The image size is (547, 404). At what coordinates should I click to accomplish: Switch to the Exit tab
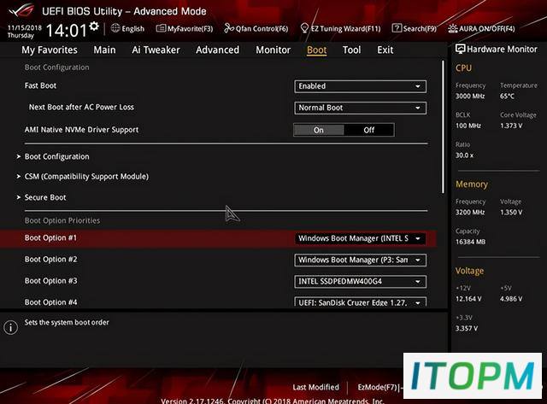coord(385,50)
